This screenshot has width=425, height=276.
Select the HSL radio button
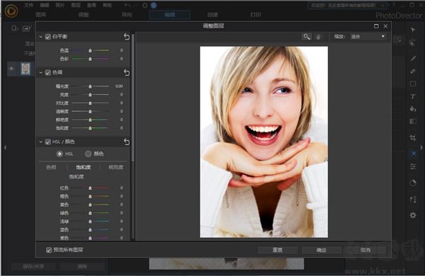[x=59, y=154]
